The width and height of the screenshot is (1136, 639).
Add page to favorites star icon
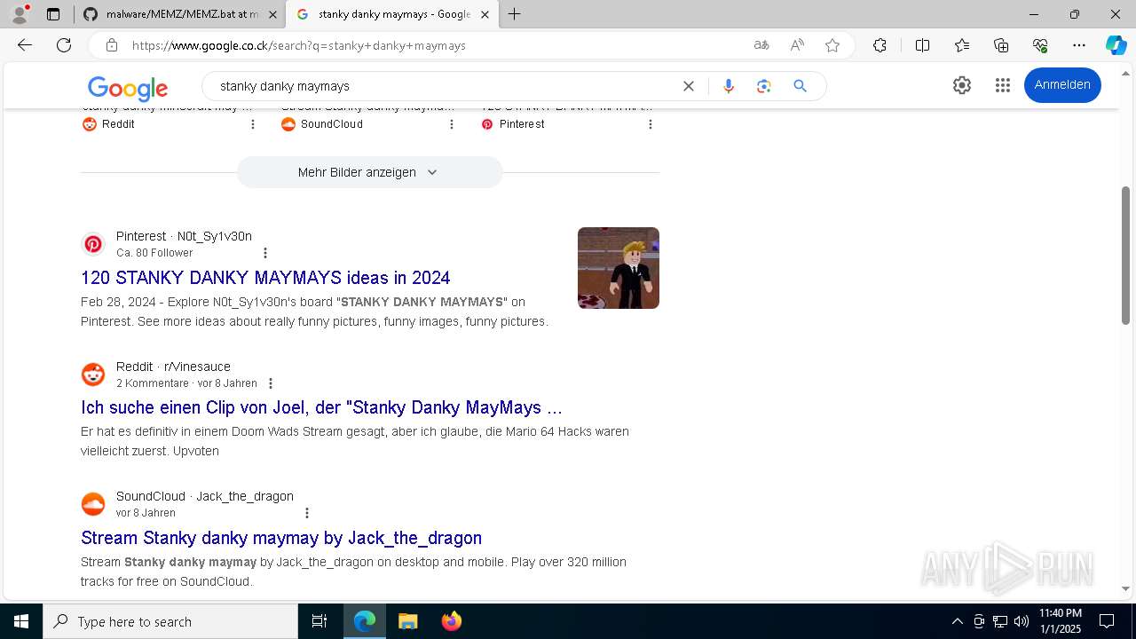pyautogui.click(x=832, y=45)
